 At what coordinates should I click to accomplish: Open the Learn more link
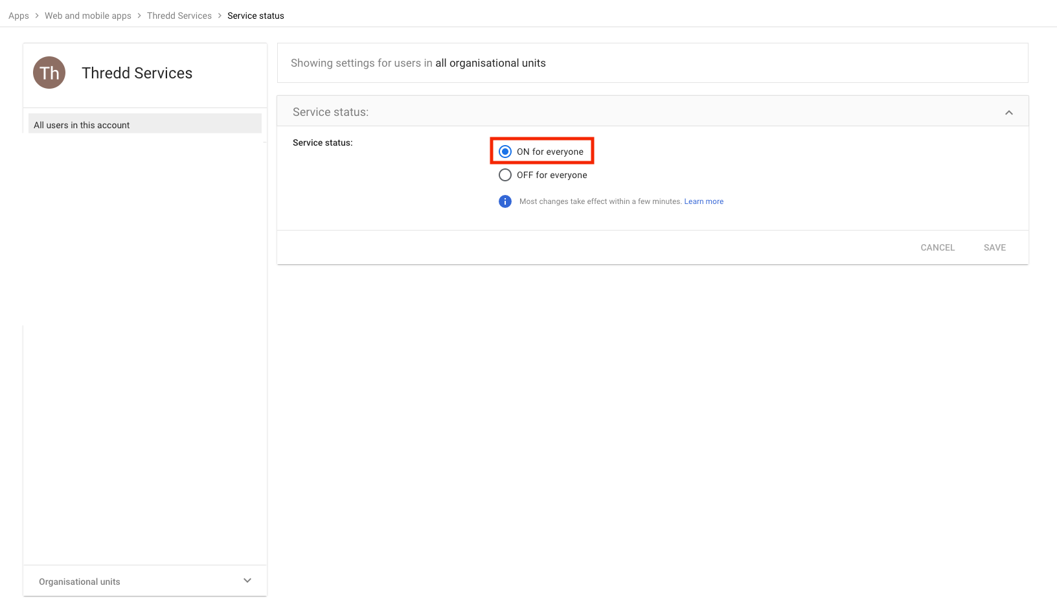click(704, 201)
